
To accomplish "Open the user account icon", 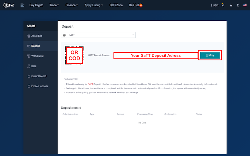I will pos(238,6).
